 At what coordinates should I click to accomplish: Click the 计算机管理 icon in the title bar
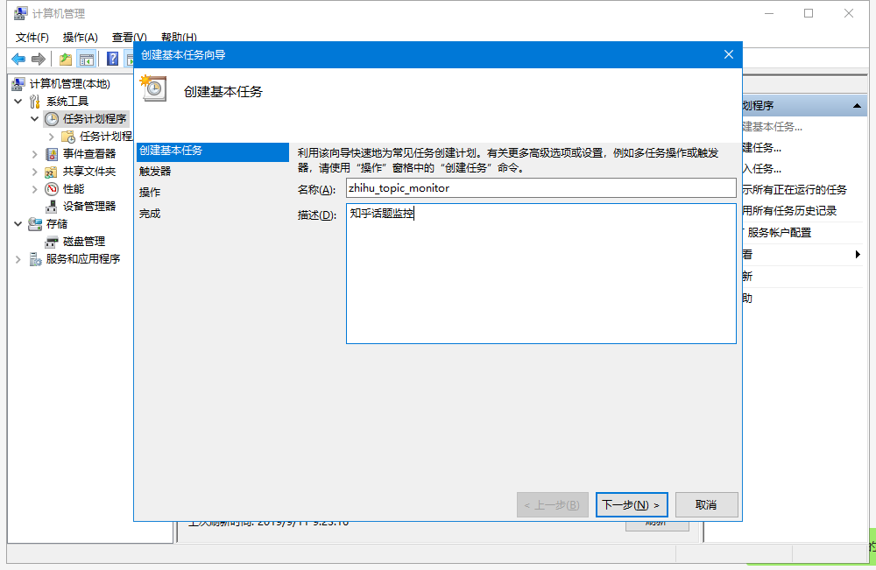coord(19,13)
